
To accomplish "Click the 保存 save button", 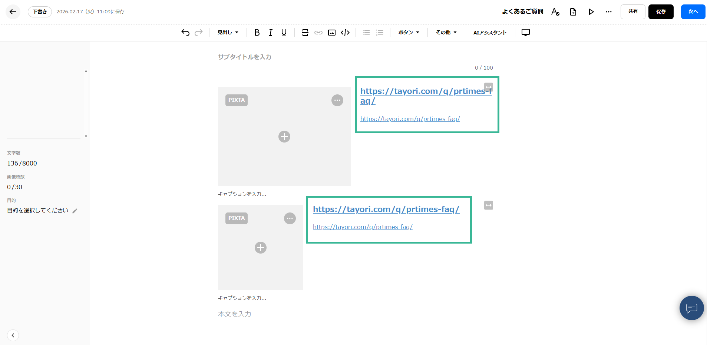I will pos(661,12).
